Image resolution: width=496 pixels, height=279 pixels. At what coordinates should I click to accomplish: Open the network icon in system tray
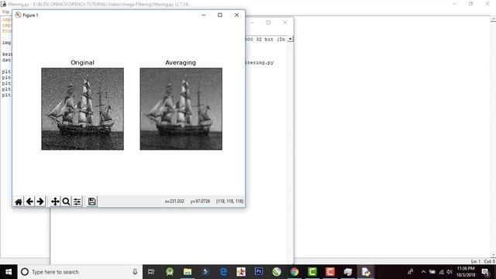(441, 272)
